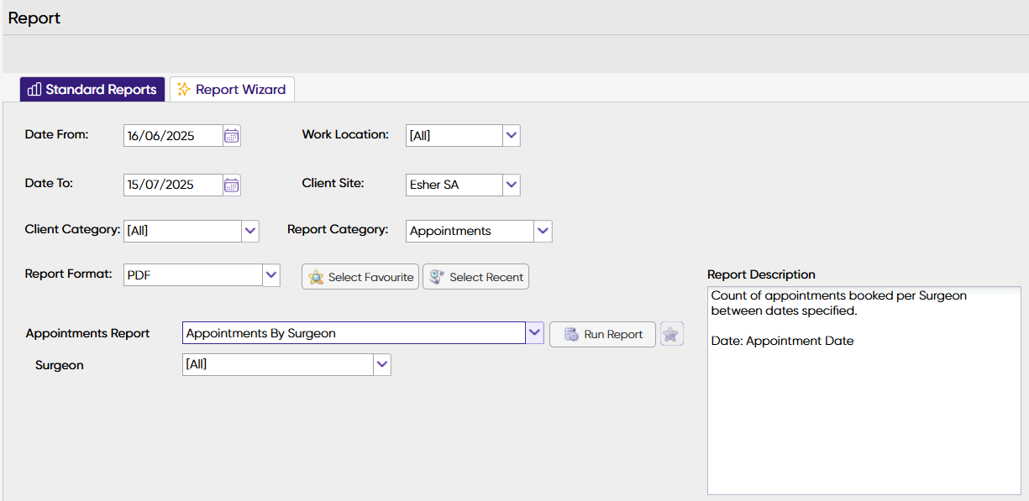Click Select Favourite button
This screenshot has width=1029, height=501.
click(360, 277)
